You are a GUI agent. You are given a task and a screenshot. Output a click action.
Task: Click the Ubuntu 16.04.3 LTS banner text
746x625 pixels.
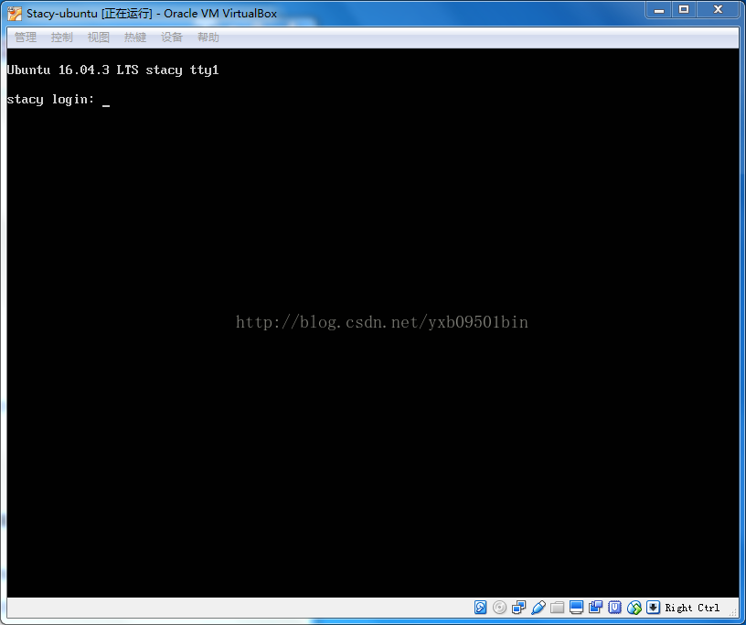(112, 70)
